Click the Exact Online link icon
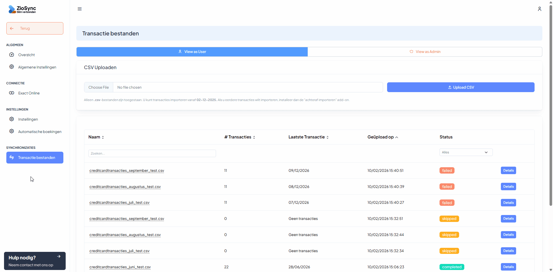553x272 pixels. point(12,93)
